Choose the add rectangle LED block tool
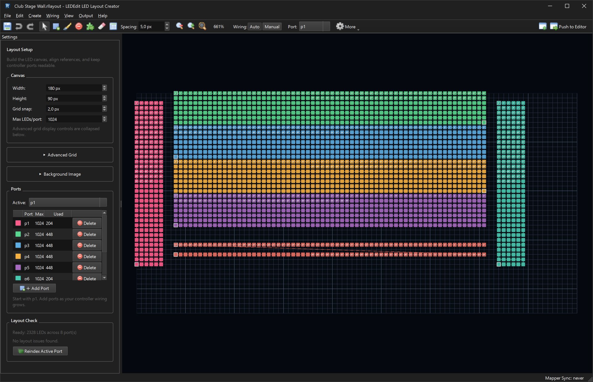593x382 pixels. pos(56,27)
